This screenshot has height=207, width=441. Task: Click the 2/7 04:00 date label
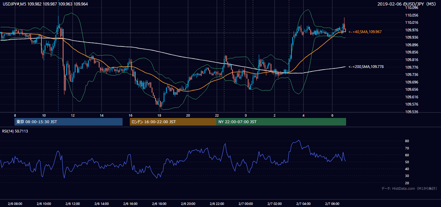[x=303, y=204]
